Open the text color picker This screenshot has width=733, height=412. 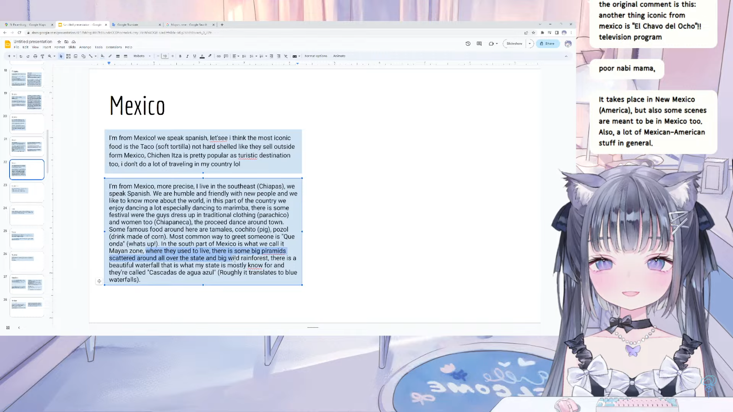[202, 56]
